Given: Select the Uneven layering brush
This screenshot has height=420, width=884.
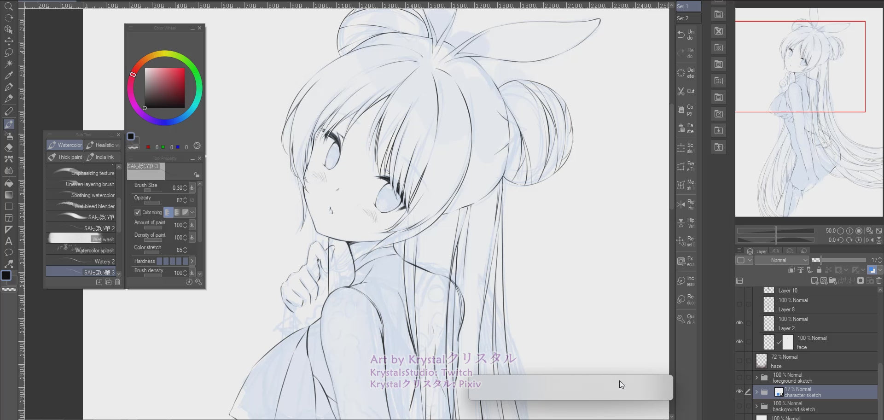Looking at the screenshot, I should tap(81, 184).
